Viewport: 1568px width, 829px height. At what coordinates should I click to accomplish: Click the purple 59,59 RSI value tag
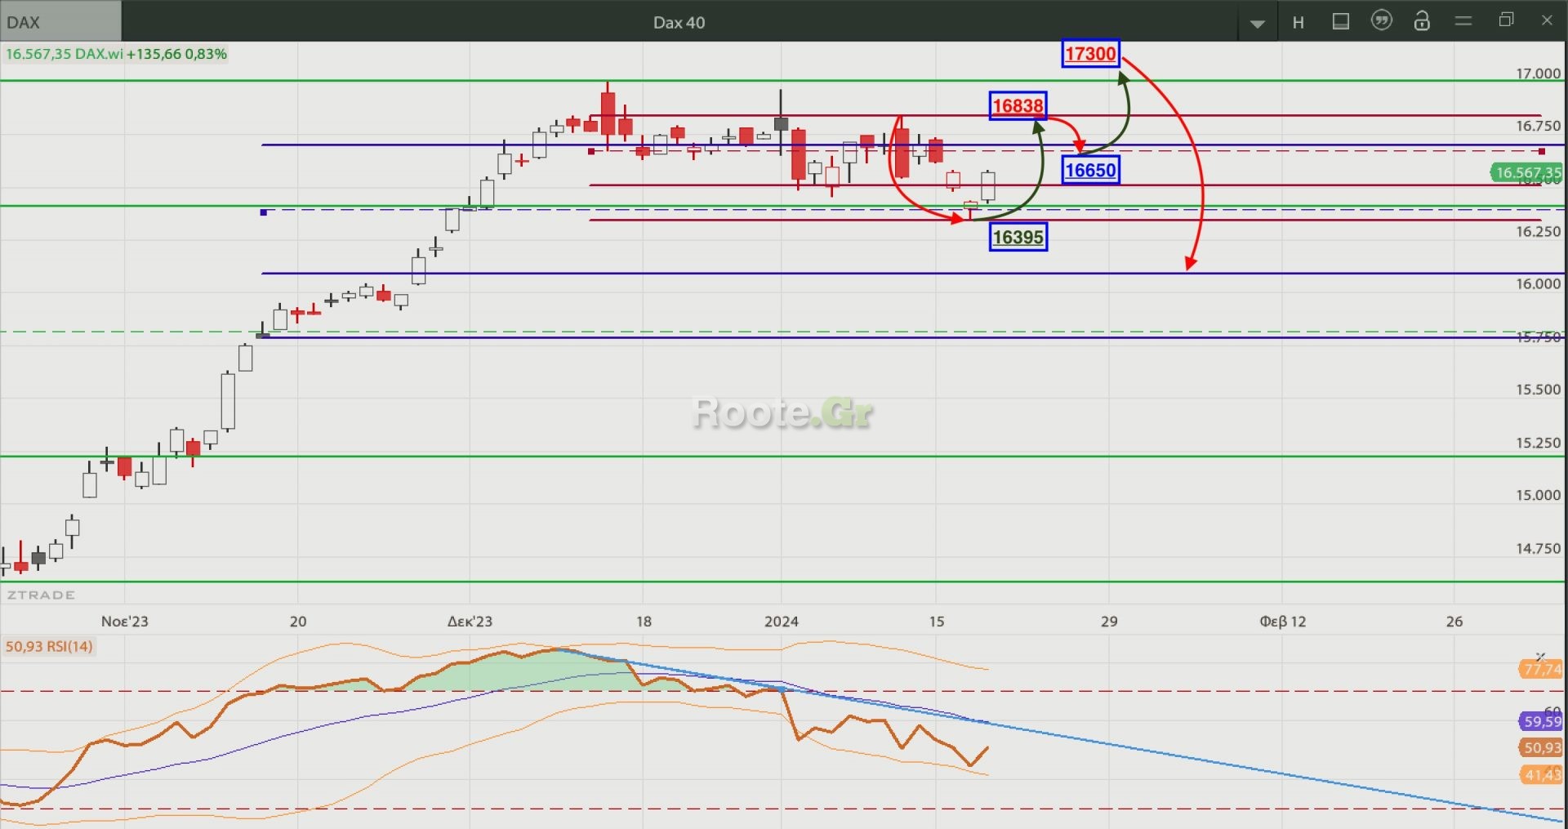point(1541,721)
